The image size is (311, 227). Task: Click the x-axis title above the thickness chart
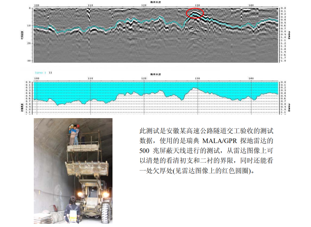[155, 74]
